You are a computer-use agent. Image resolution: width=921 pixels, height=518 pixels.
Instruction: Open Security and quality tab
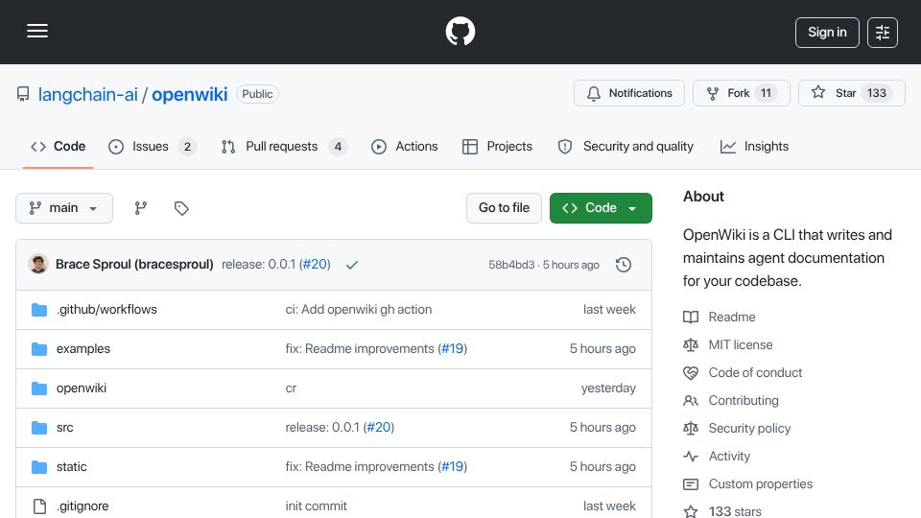coord(626,146)
